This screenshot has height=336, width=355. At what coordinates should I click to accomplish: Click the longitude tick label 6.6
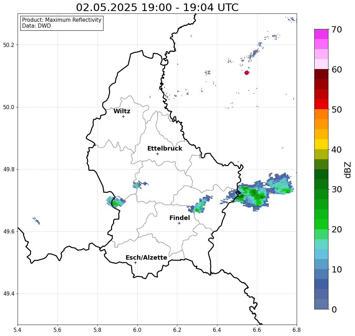pyautogui.click(x=257, y=330)
